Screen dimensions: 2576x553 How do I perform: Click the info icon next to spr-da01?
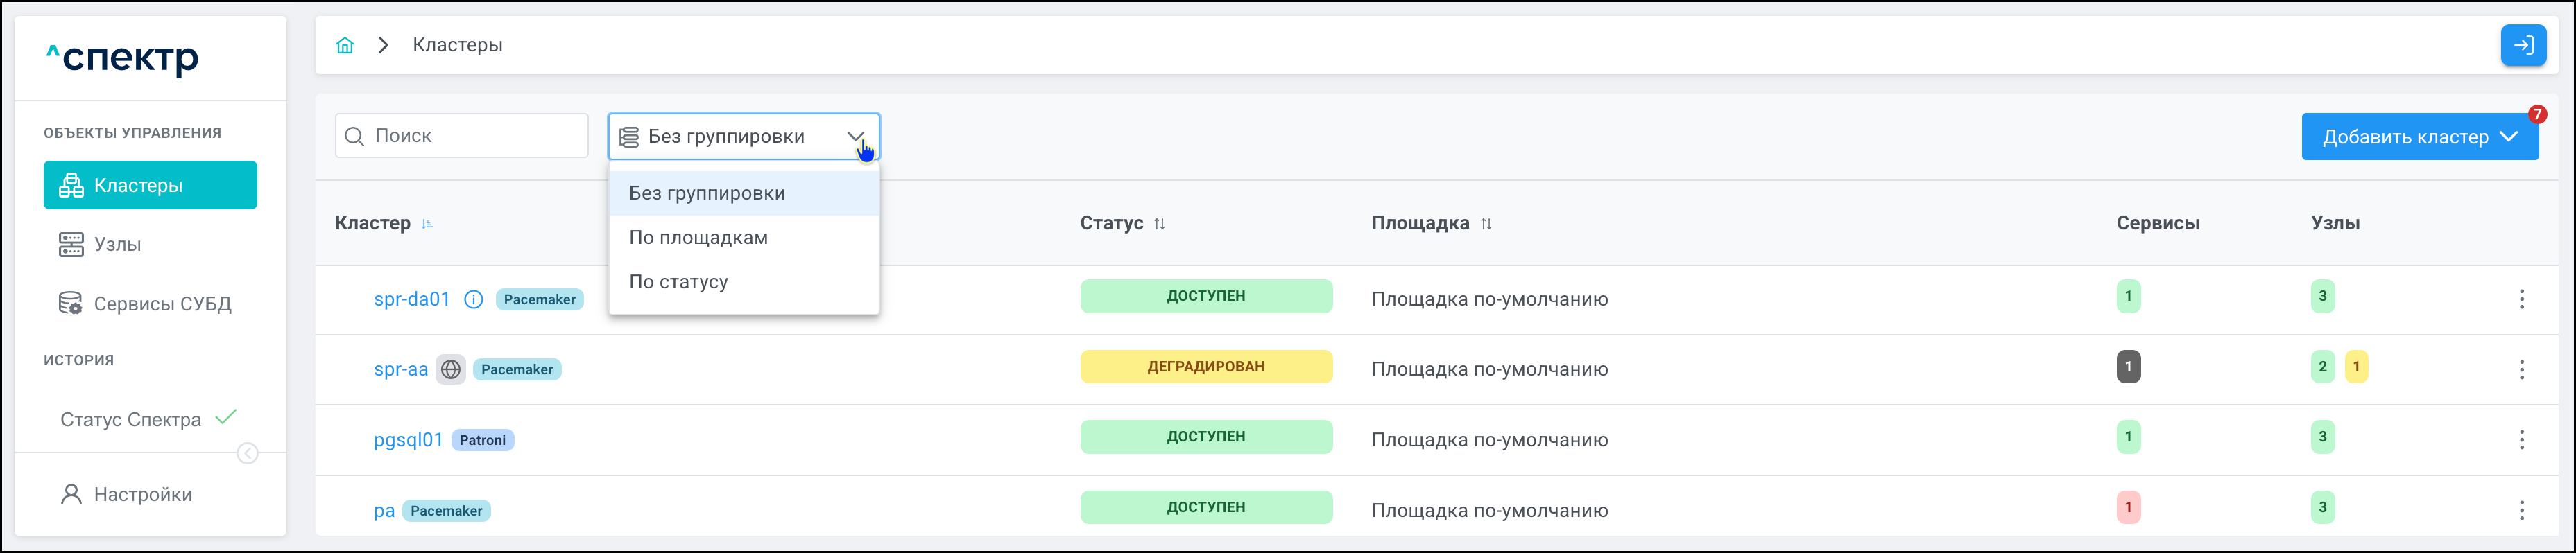(474, 299)
